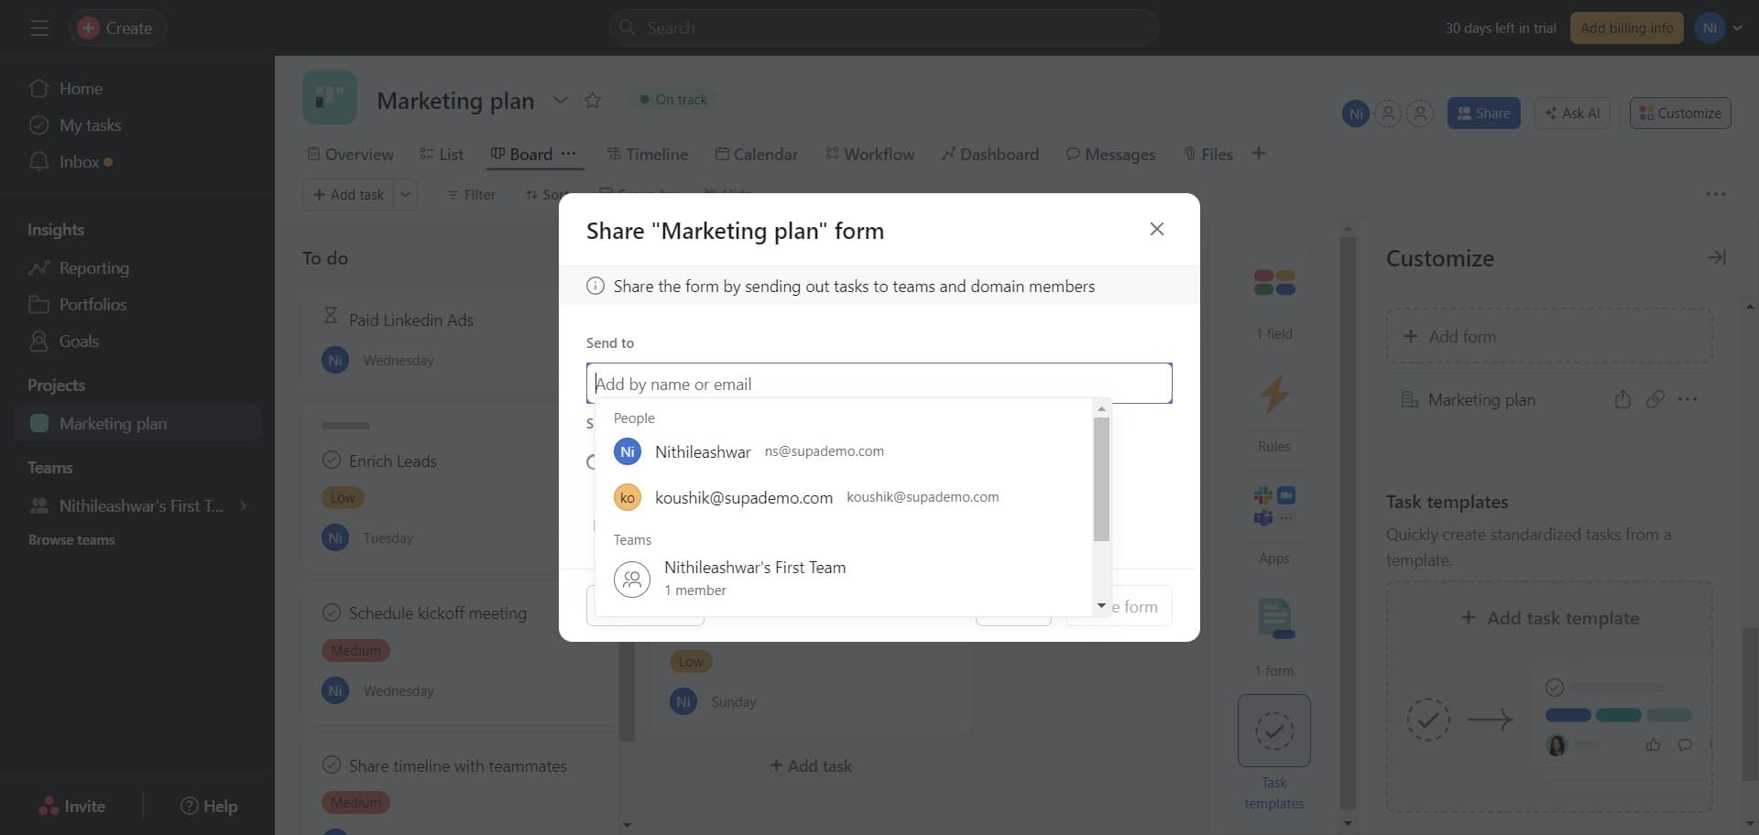This screenshot has height=835, width=1759.
Task: Click Add billing info
Action: [x=1626, y=27]
